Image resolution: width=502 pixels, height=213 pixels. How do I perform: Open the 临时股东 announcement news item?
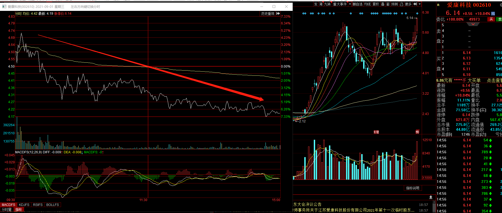click(x=354, y=210)
